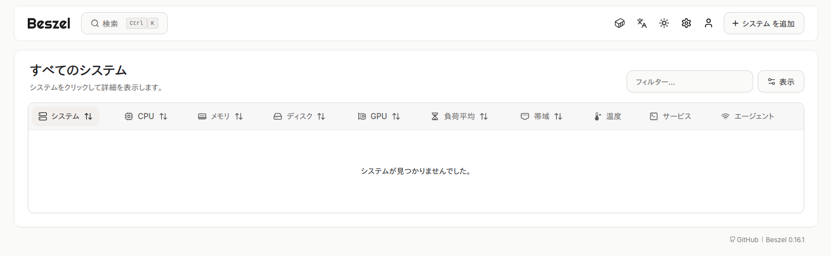This screenshot has width=831, height=256.
Task: Sort by システム column header
Action: (x=65, y=116)
